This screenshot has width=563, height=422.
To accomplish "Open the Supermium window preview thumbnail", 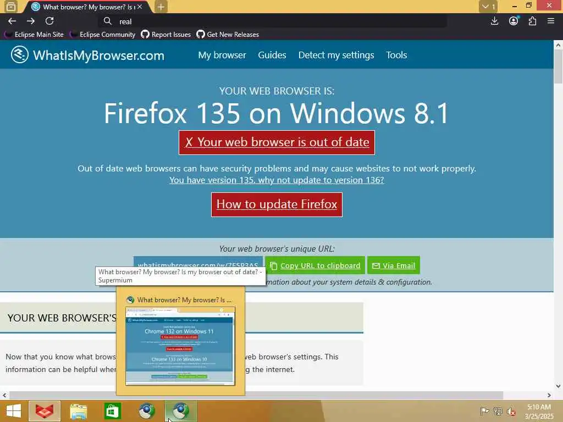I will pos(180,346).
